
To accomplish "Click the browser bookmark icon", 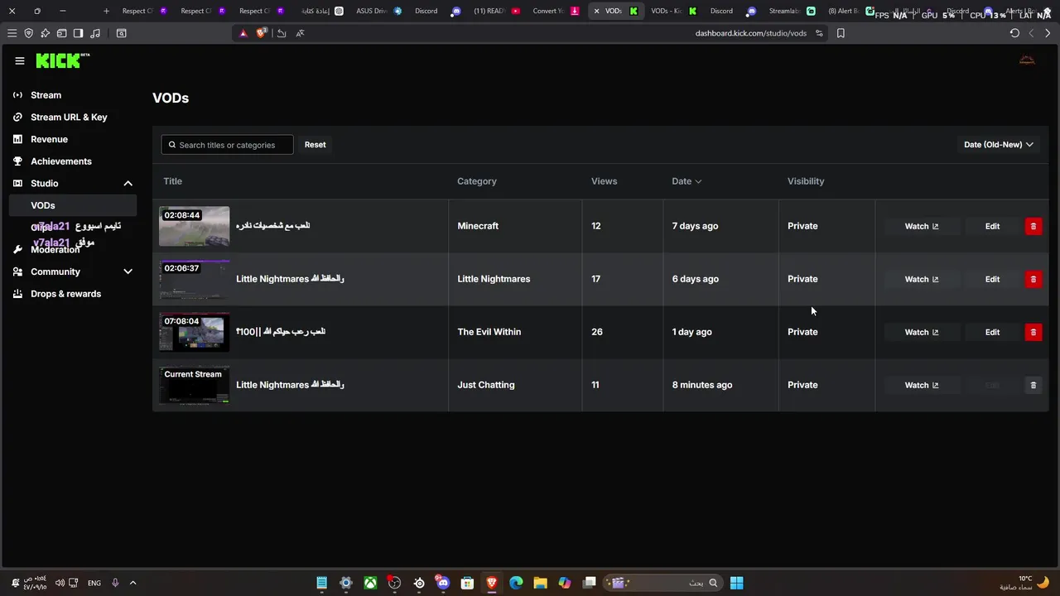I will point(841,33).
